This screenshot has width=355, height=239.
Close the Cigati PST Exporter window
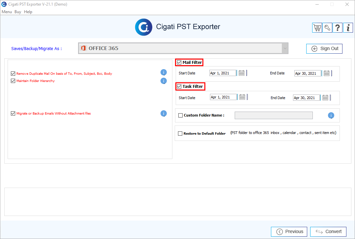pos(347,4)
